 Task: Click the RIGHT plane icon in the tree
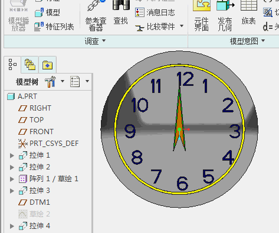coord(22,108)
